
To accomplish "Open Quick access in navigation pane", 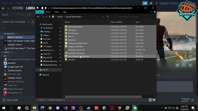I will 47,24.
